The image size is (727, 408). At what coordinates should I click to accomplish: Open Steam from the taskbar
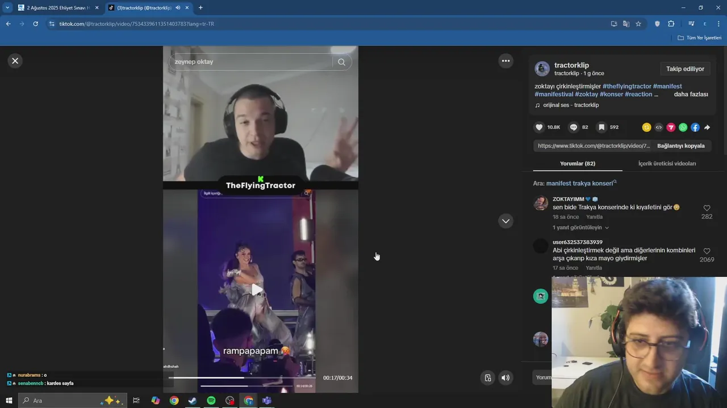(x=193, y=401)
